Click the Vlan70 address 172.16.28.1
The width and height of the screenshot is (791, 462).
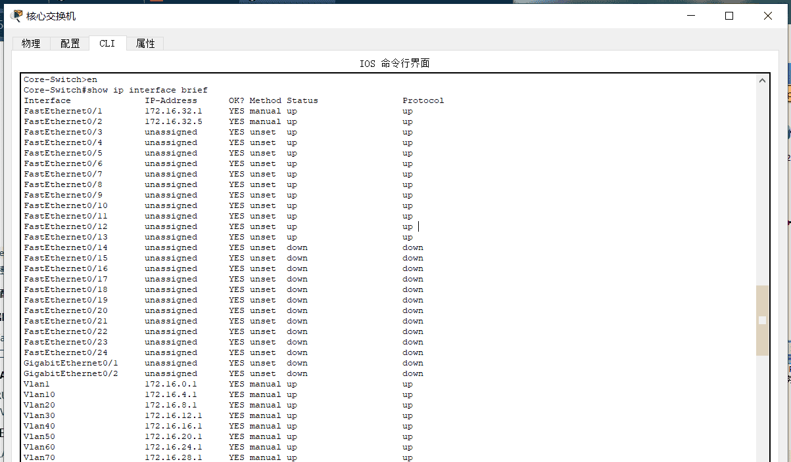pos(174,457)
